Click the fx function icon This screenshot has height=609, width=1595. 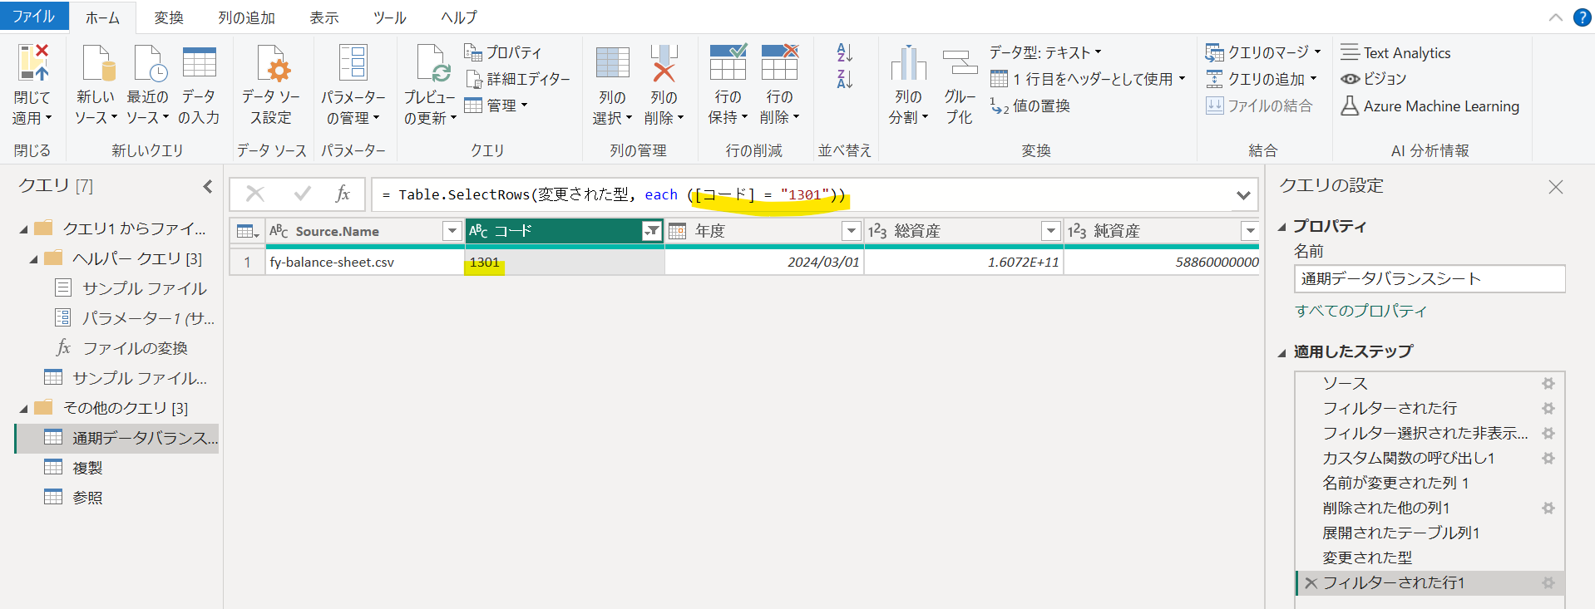click(343, 194)
